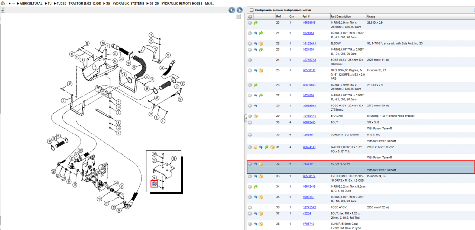Select row marker for Ref 21
Screen dimensions: 475x230
tap(250, 33)
